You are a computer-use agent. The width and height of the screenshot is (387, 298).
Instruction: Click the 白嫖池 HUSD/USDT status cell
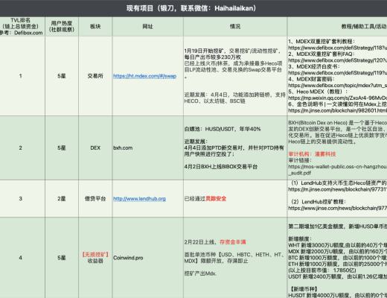(235, 148)
